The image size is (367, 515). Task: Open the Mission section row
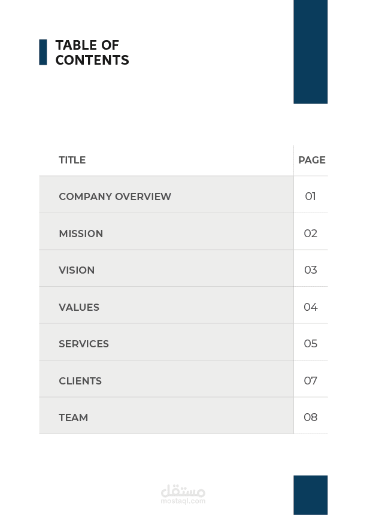[81, 234]
